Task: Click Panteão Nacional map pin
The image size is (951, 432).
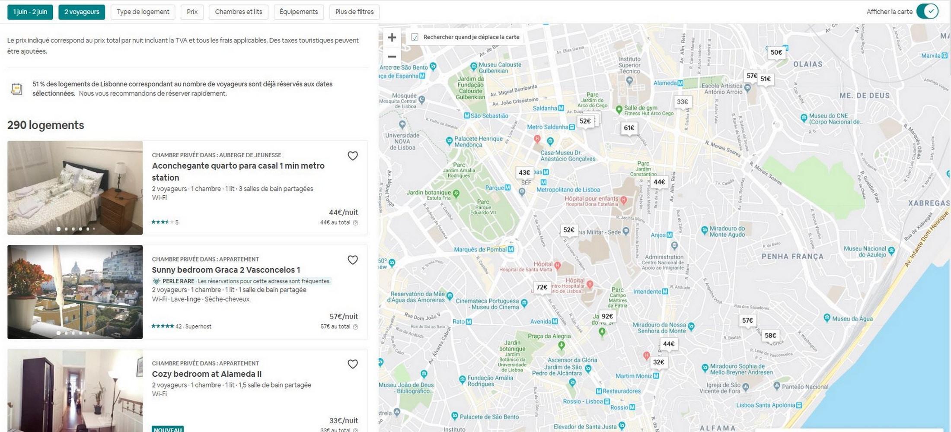Action: 777,386
